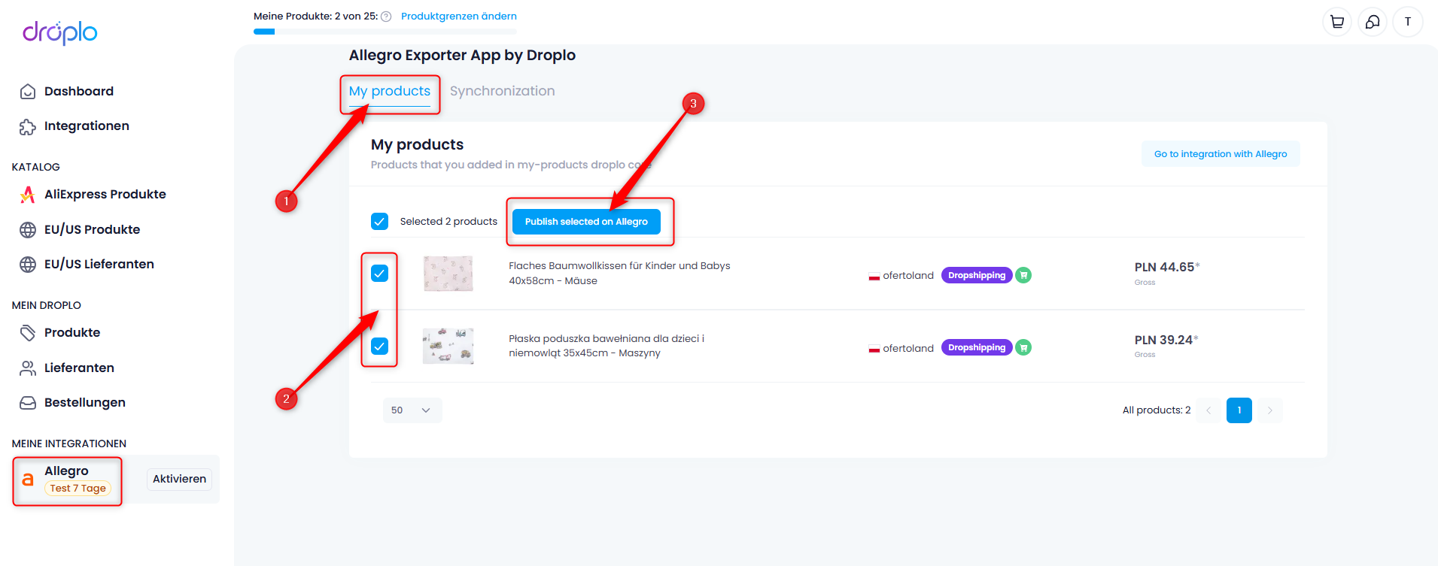Screen dimensions: 1438x566
Task: Open the support headset icon in header
Action: [x=1373, y=22]
